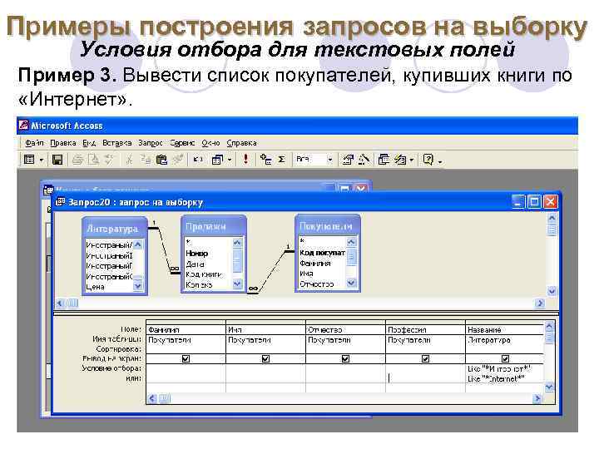Viewport: 599px width, 449px height.
Task: Minimize the Запрос20 query window
Action: 518,201
